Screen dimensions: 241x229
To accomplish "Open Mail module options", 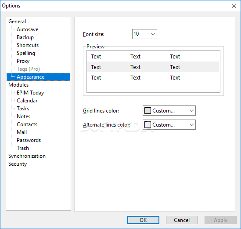I will tap(22, 132).
